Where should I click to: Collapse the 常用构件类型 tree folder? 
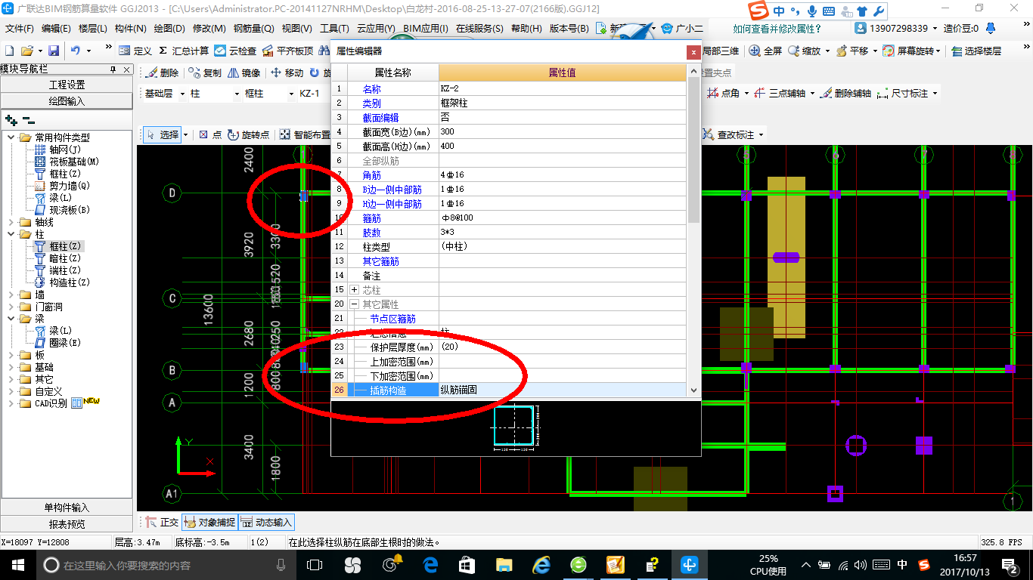(11, 137)
